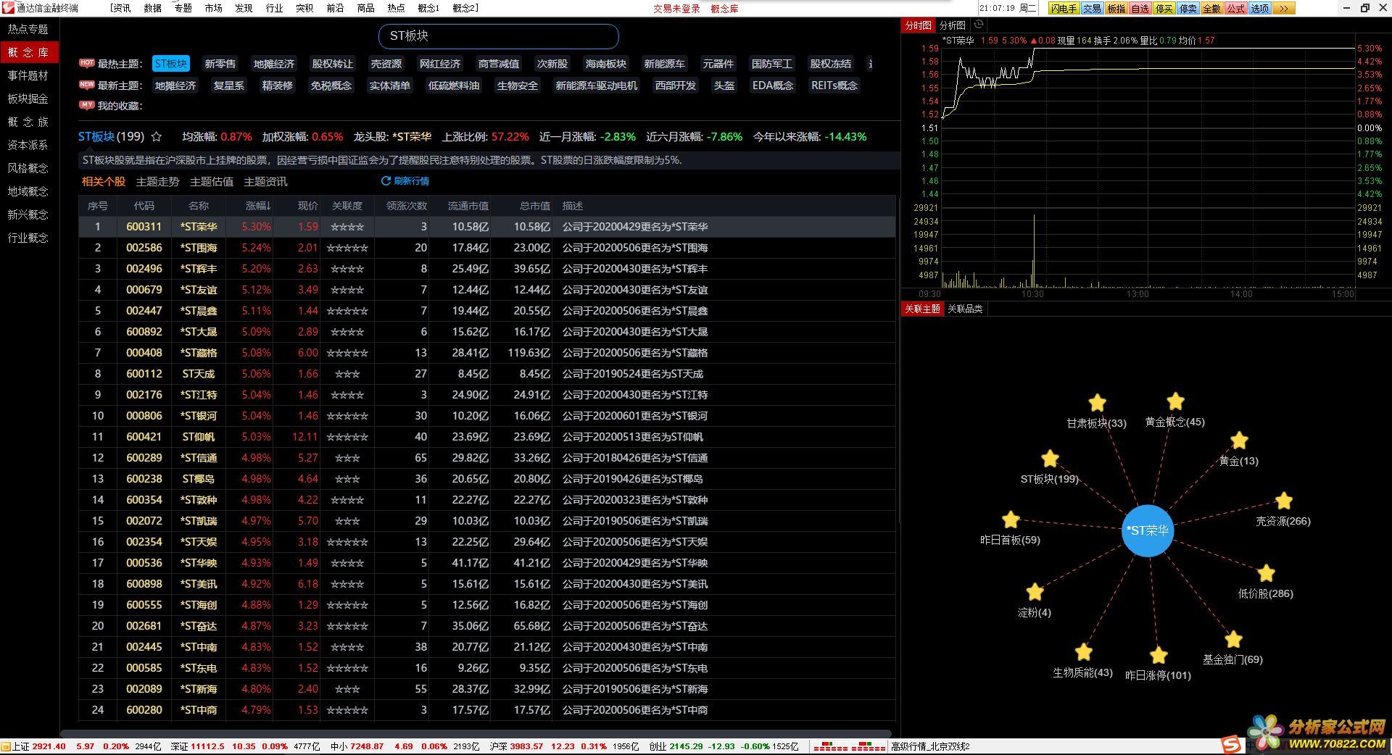Open the 数据 menu
Image resolution: width=1392 pixels, height=755 pixels.
click(x=152, y=8)
